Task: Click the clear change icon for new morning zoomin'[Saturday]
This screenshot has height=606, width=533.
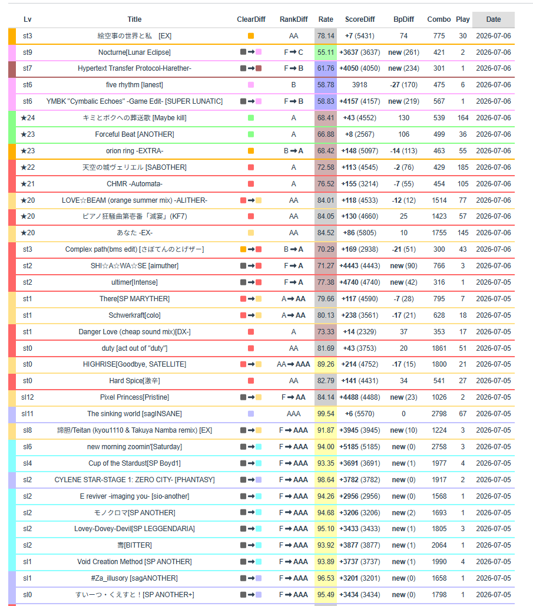Action: 251,447
